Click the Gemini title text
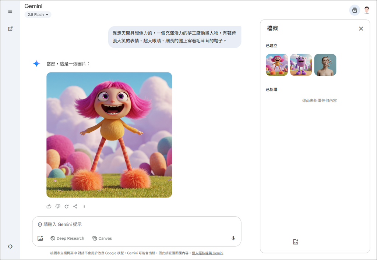This screenshot has width=377, height=260. [x=34, y=6]
